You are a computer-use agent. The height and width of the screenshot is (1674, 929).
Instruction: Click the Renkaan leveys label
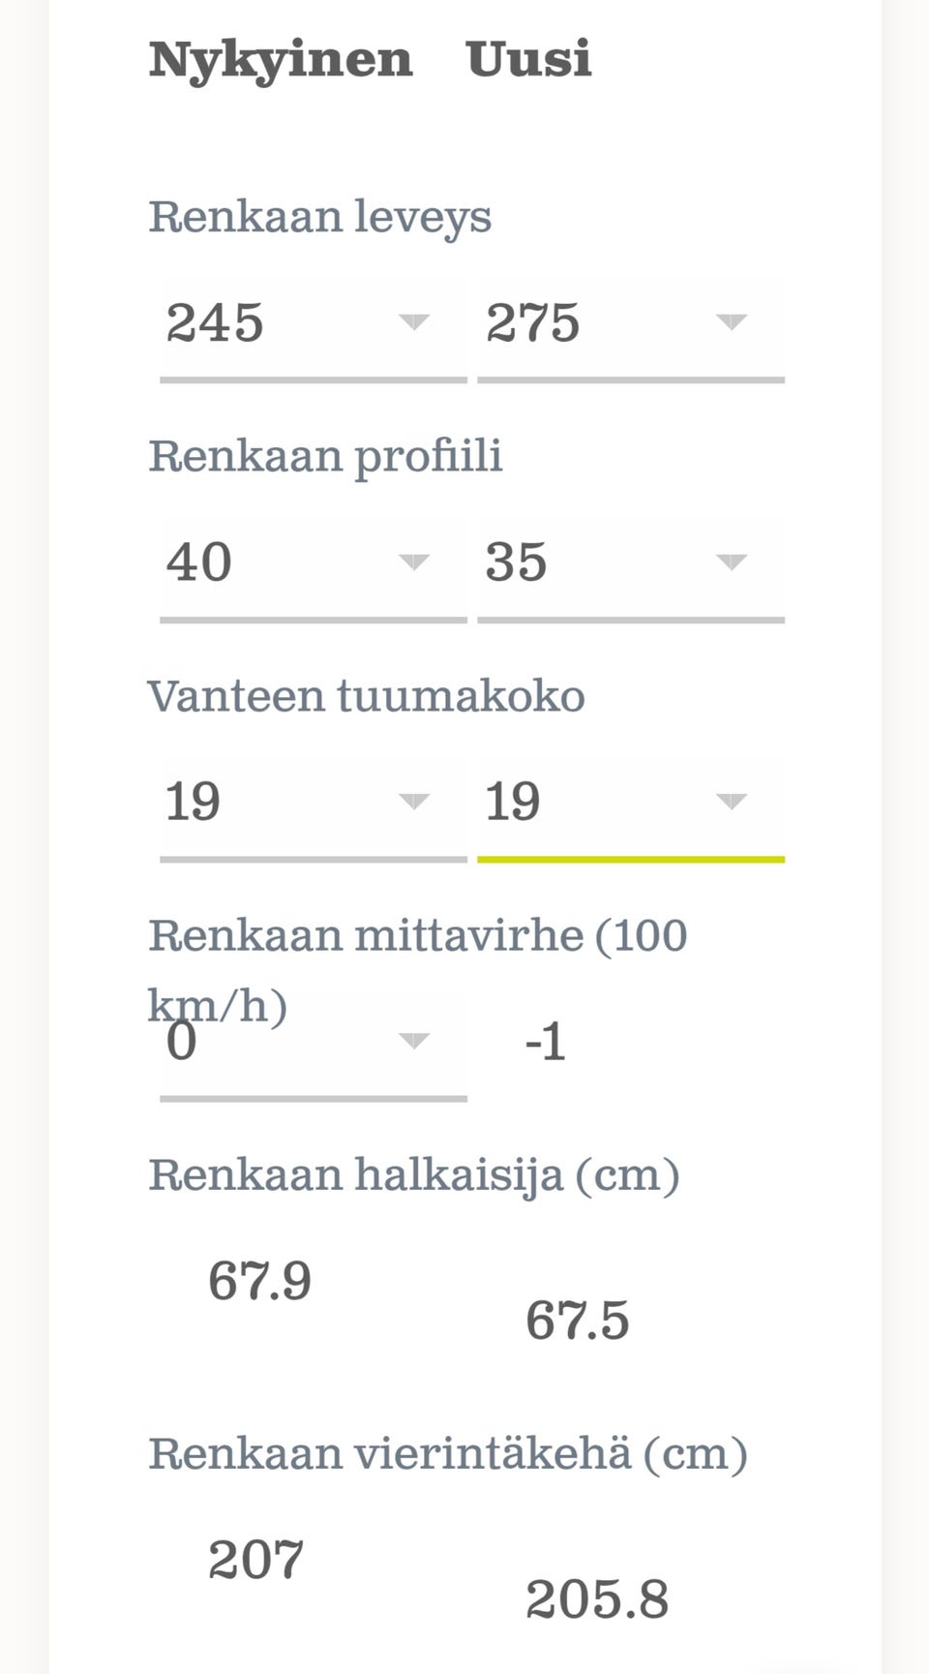319,217
